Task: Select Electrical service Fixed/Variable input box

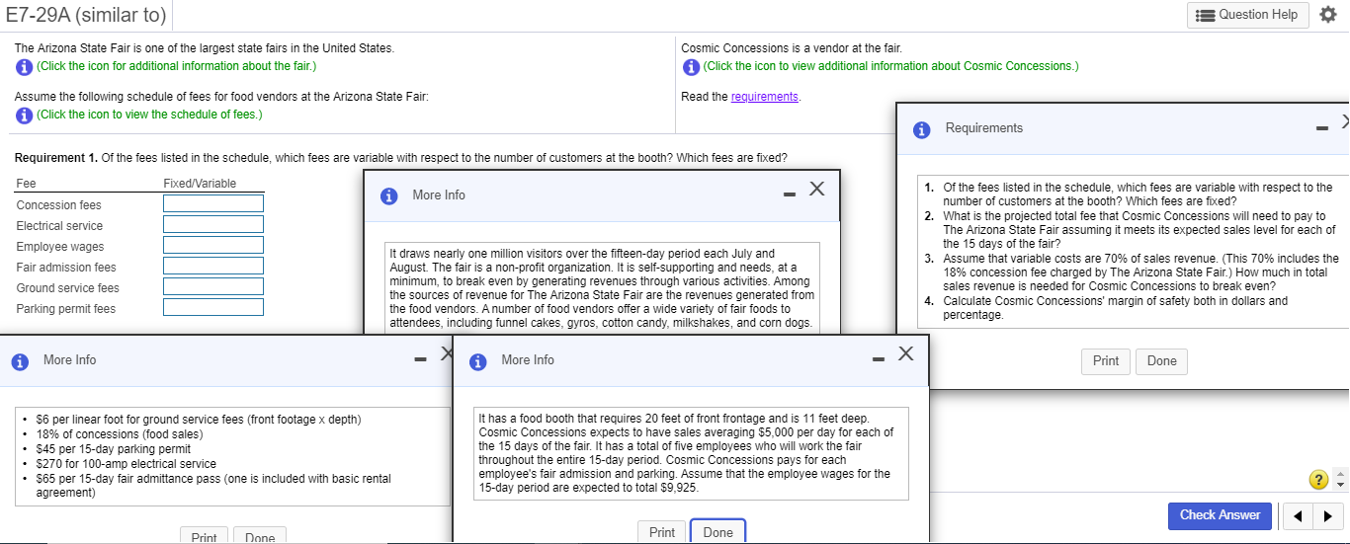Action: pos(213,224)
